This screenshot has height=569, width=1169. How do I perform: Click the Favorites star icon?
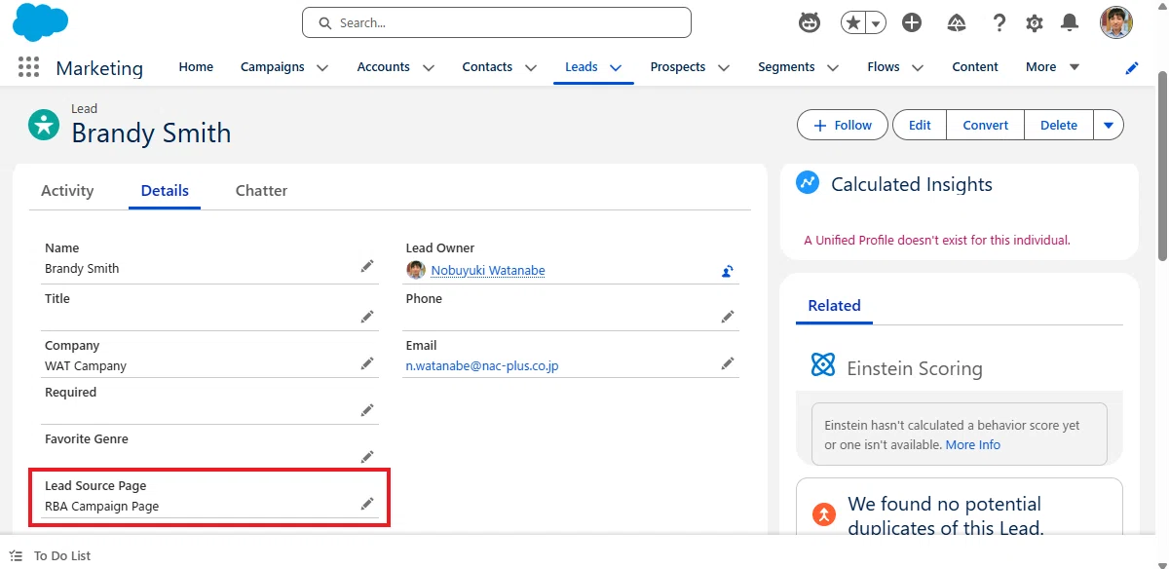pyautogui.click(x=853, y=22)
